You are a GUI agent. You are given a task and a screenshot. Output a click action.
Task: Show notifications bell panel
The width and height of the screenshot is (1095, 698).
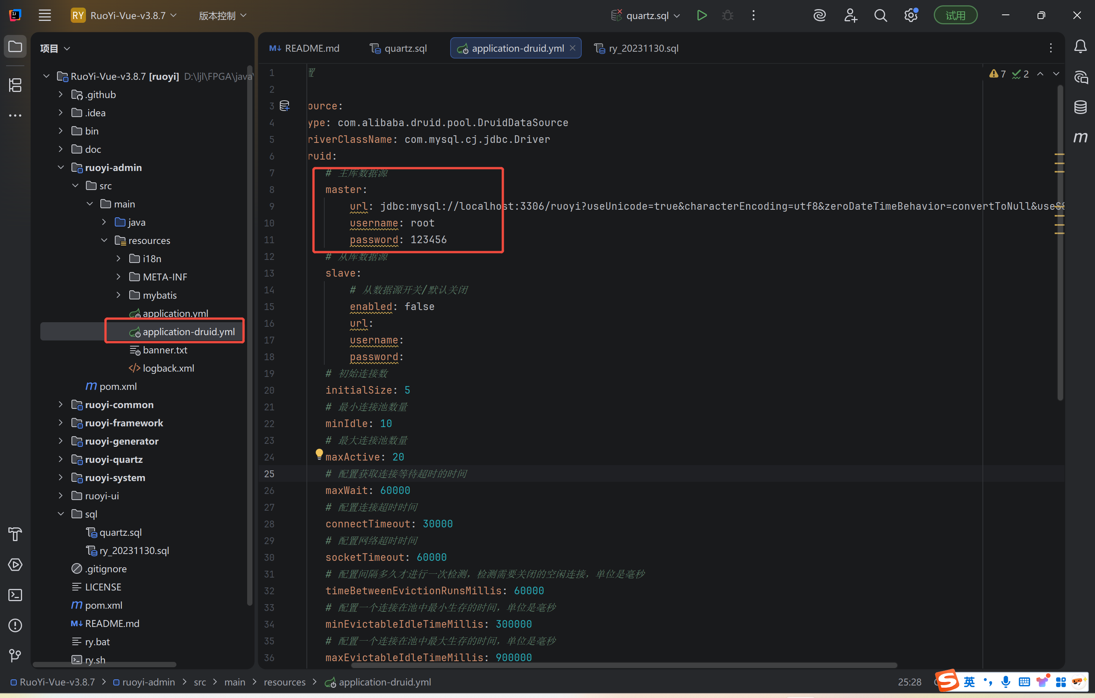(x=1080, y=47)
